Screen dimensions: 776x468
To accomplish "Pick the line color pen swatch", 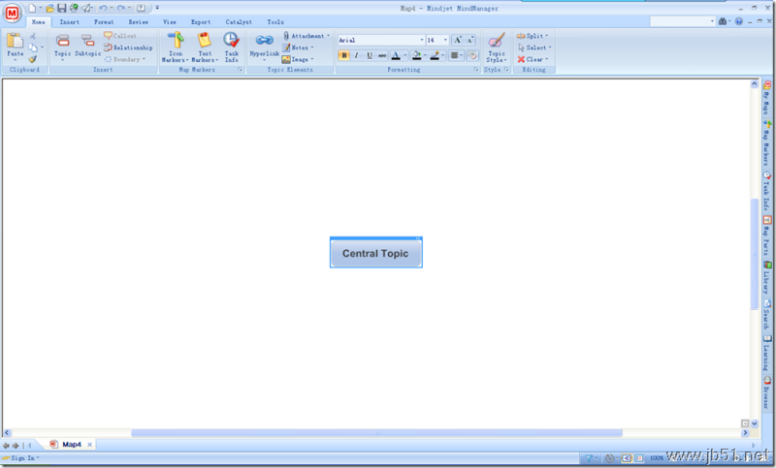I will point(435,55).
